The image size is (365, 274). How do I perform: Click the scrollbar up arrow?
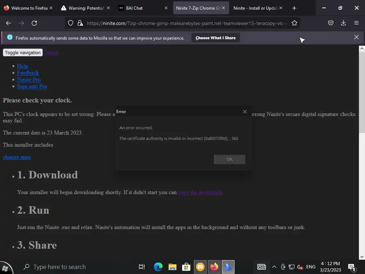point(362,49)
